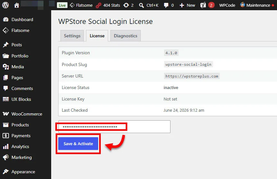Viewport: 277px width, 179px height.
Task: Click the Last Checked row label
Action: pos(75,110)
